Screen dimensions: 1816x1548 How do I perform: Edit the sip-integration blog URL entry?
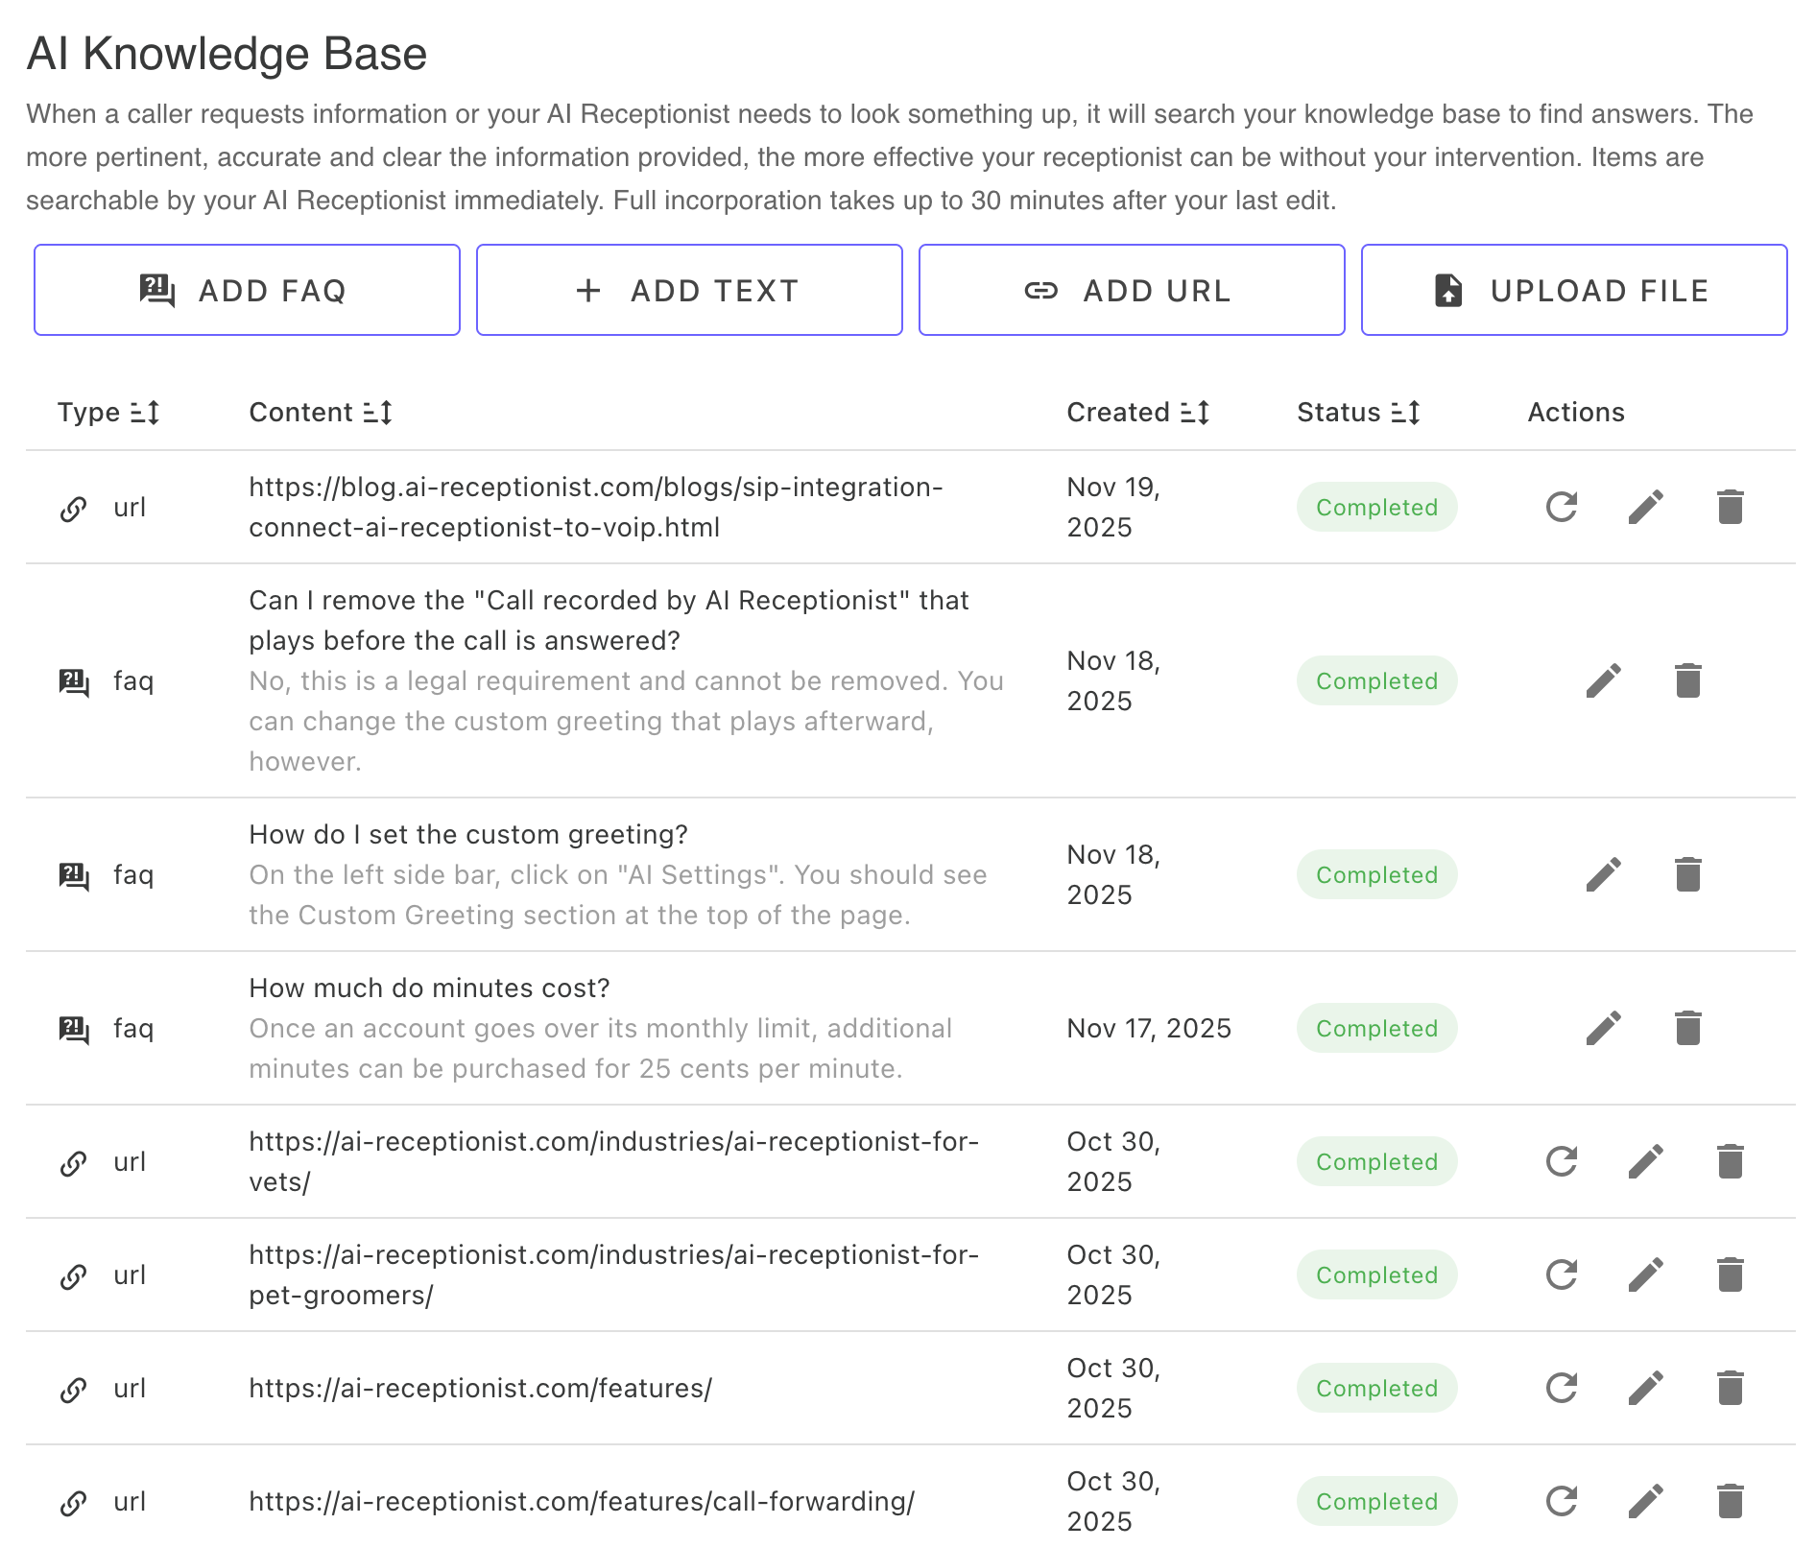(1645, 507)
